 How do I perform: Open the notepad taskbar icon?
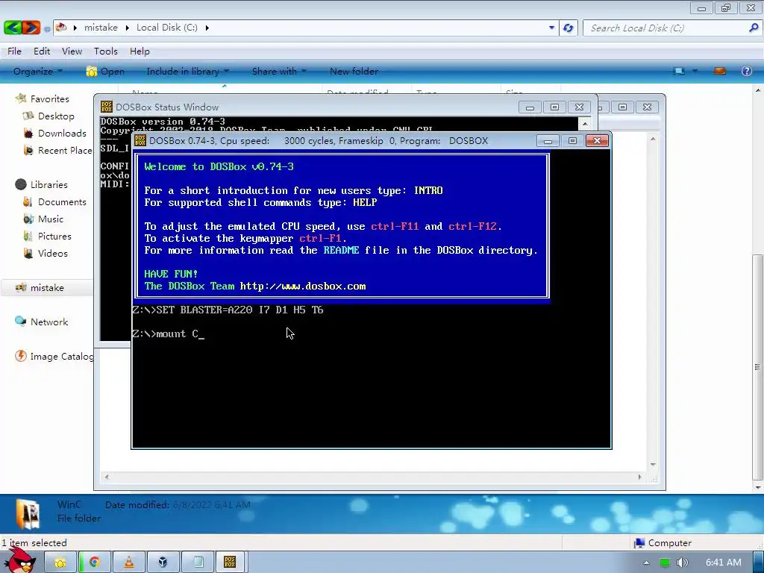tap(198, 562)
